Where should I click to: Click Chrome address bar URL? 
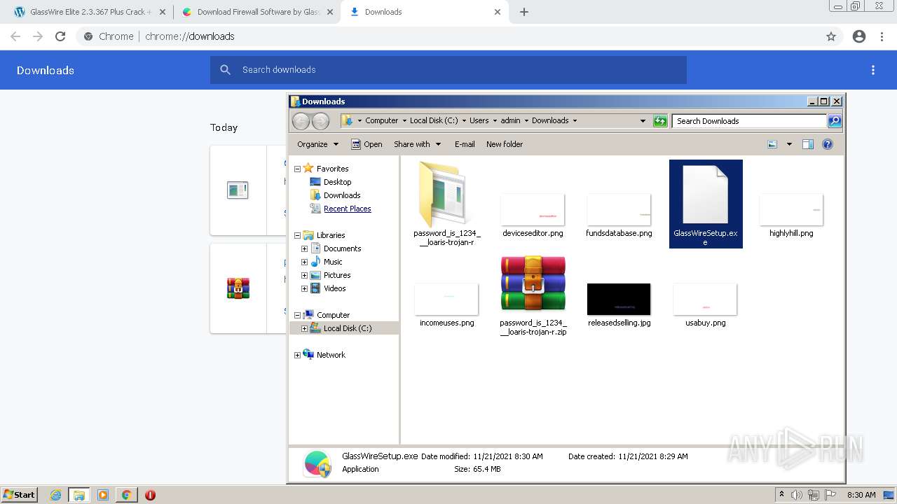click(190, 36)
